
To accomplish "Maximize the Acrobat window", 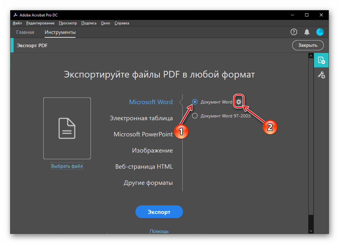I will pos(307,15).
